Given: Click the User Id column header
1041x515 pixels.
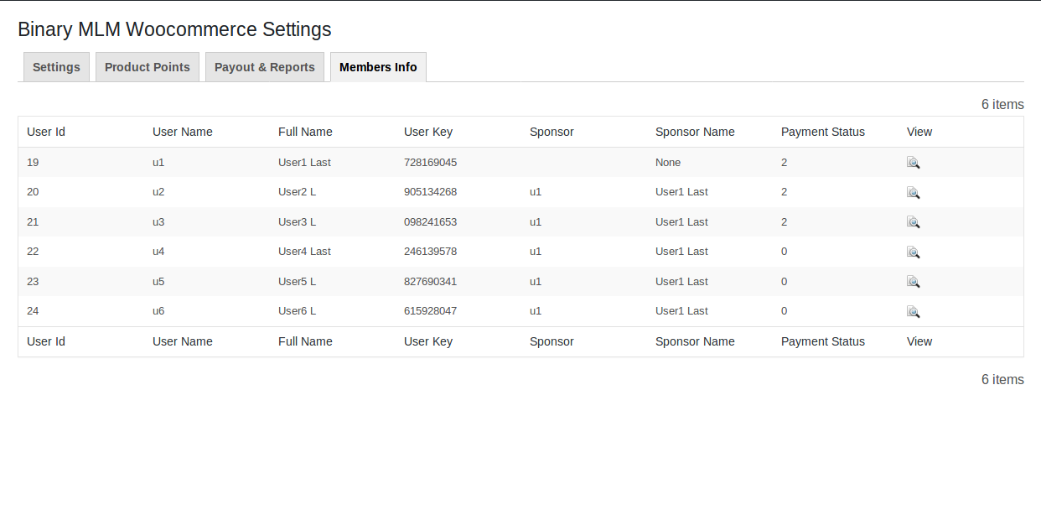Looking at the screenshot, I should pos(46,132).
